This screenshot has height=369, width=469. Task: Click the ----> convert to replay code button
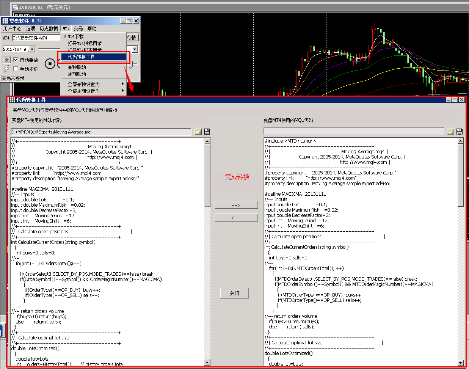click(236, 205)
